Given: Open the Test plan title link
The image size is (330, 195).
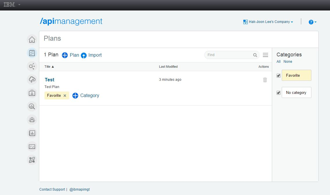Looking at the screenshot, I should 49,80.
